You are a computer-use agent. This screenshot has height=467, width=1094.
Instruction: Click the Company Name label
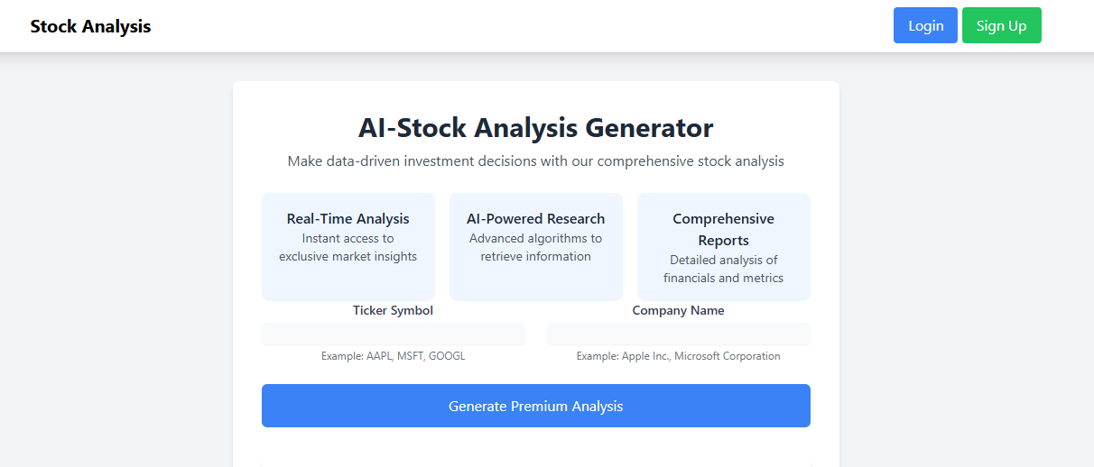click(678, 310)
